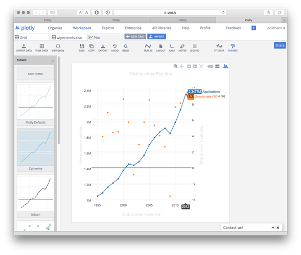This screenshot has height=255, width=301.
Task: Go to Profile page
Action: pyautogui.click(x=205, y=28)
